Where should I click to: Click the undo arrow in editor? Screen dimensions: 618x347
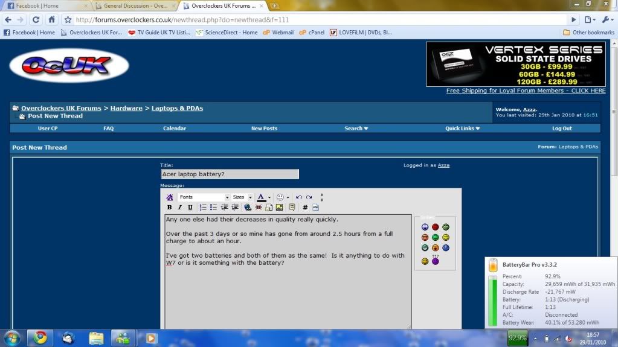coord(298,197)
